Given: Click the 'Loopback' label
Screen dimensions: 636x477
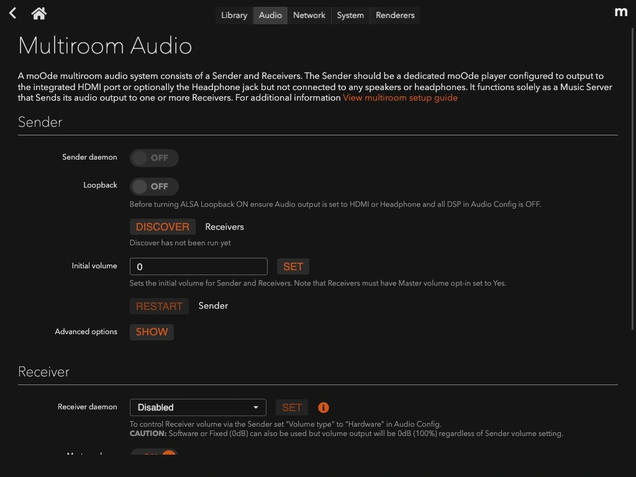Looking at the screenshot, I should point(100,185).
